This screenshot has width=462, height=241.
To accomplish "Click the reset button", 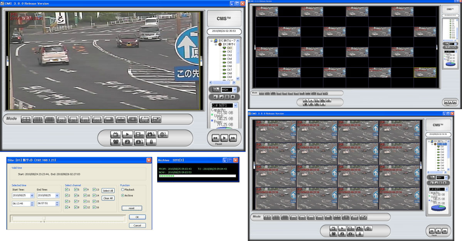I will 132,208.
